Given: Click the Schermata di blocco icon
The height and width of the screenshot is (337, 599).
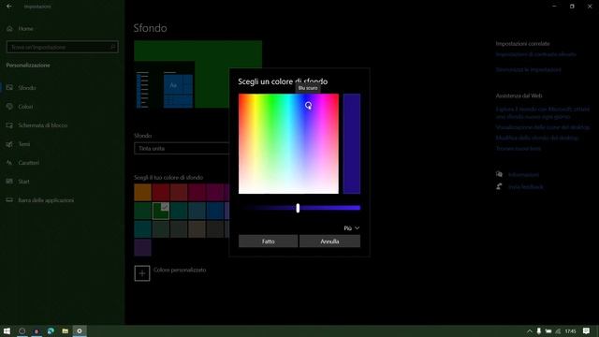Looking at the screenshot, I should click(x=9, y=125).
